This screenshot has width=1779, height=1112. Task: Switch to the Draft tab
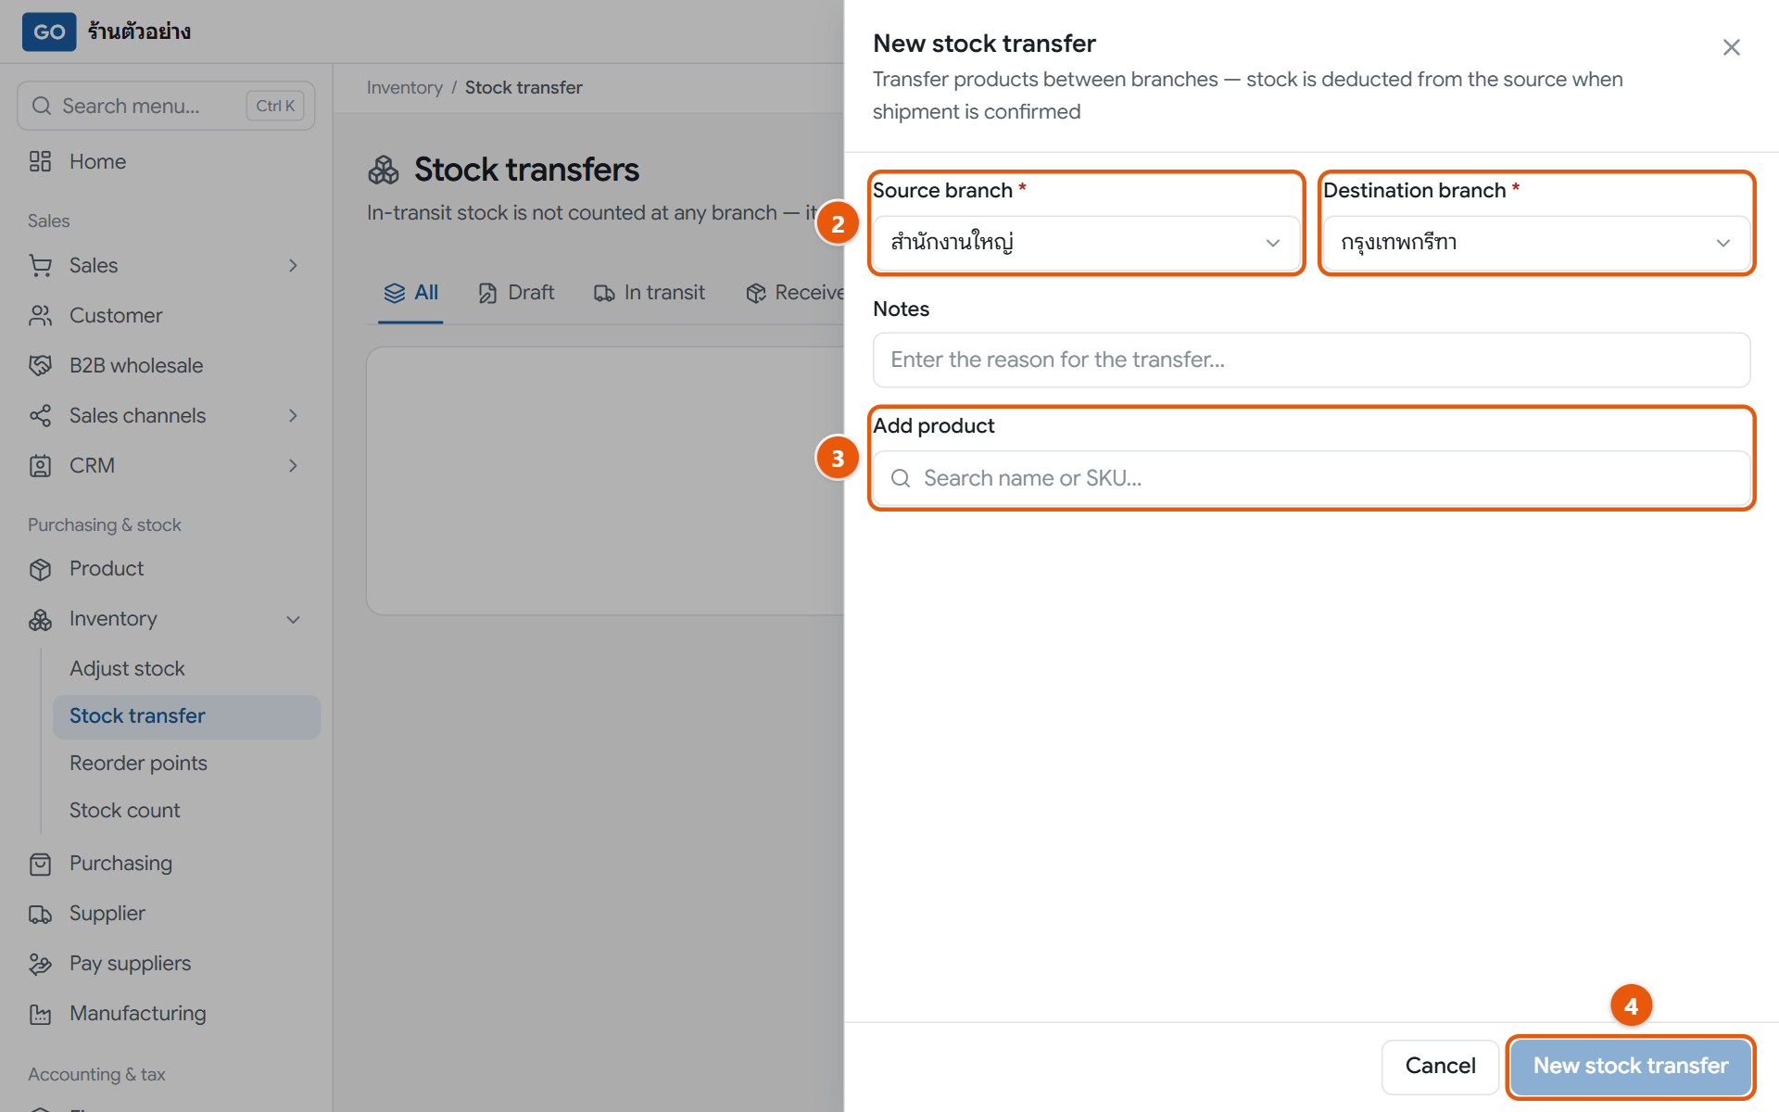tap(516, 293)
